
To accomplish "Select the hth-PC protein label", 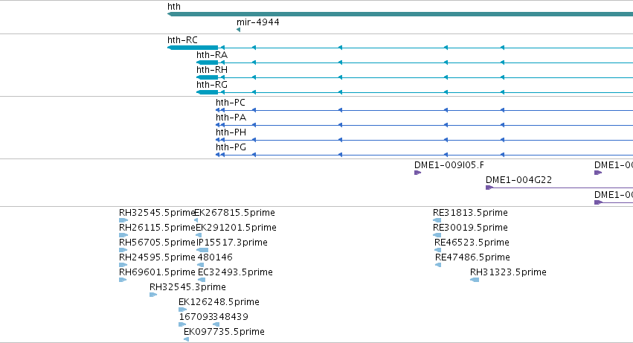I will (231, 103).
